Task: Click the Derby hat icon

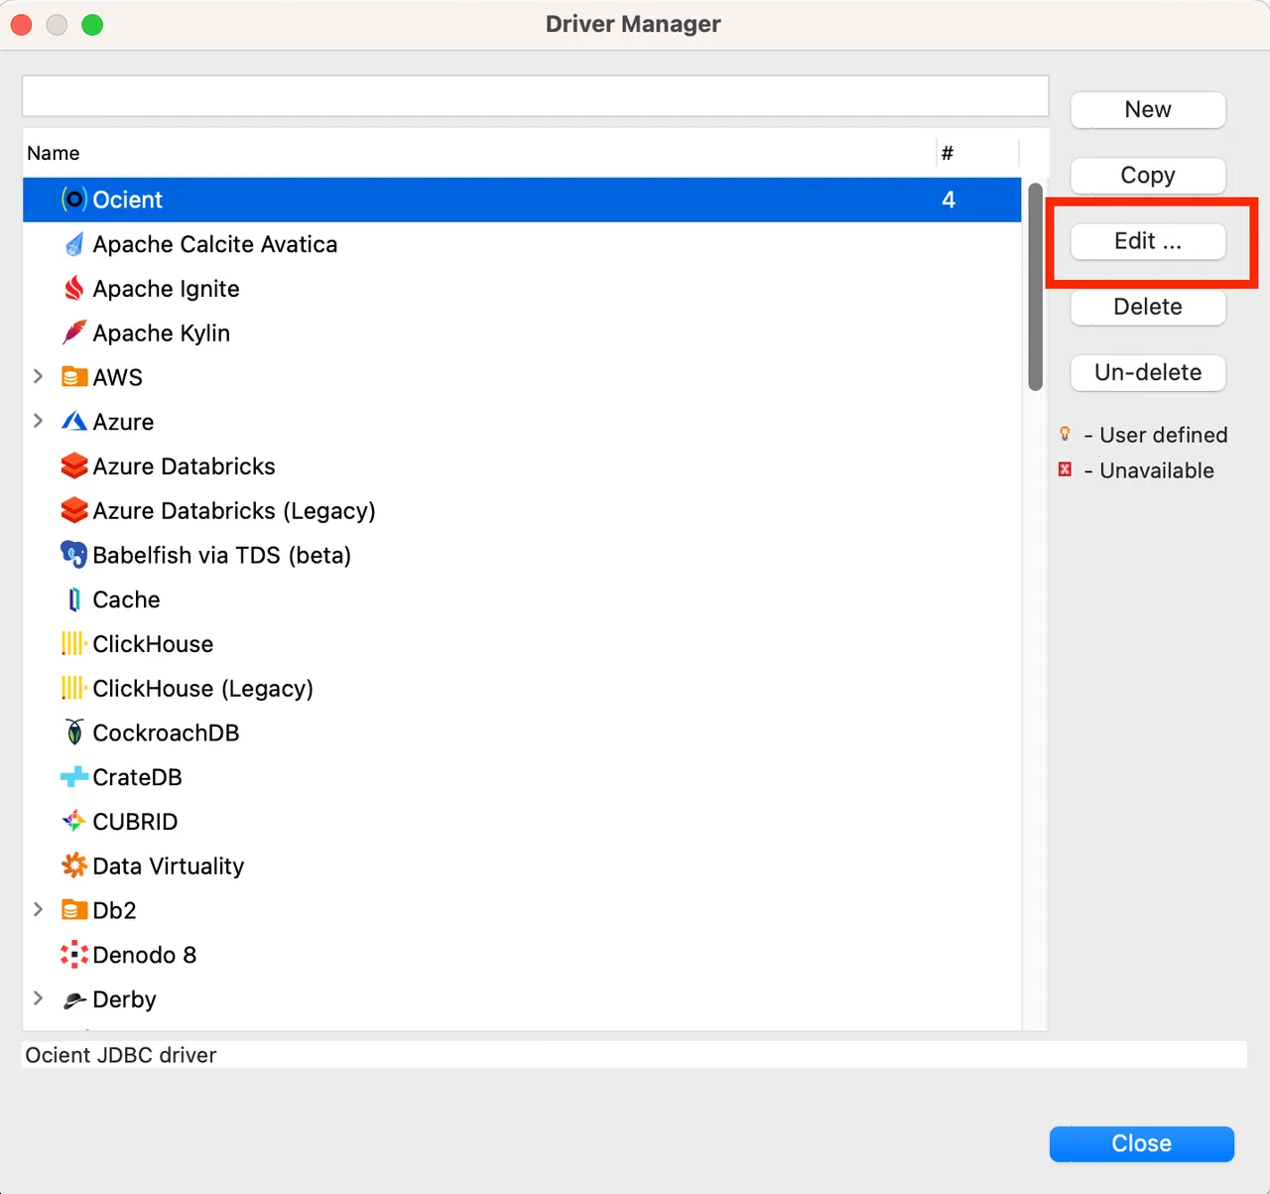Action: (x=73, y=999)
